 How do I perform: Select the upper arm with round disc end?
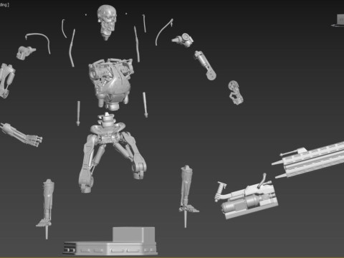coord(205,65)
